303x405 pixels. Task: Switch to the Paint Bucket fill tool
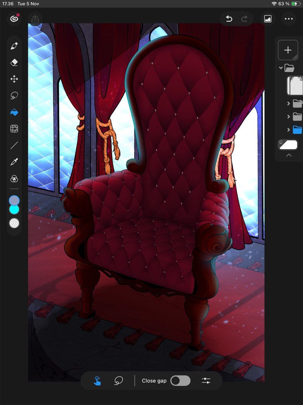[14, 112]
